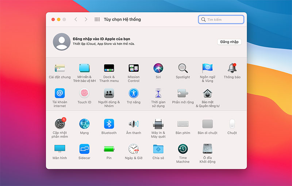
Task: Focus the Tìm kiếm search field
Action: click(x=221, y=20)
